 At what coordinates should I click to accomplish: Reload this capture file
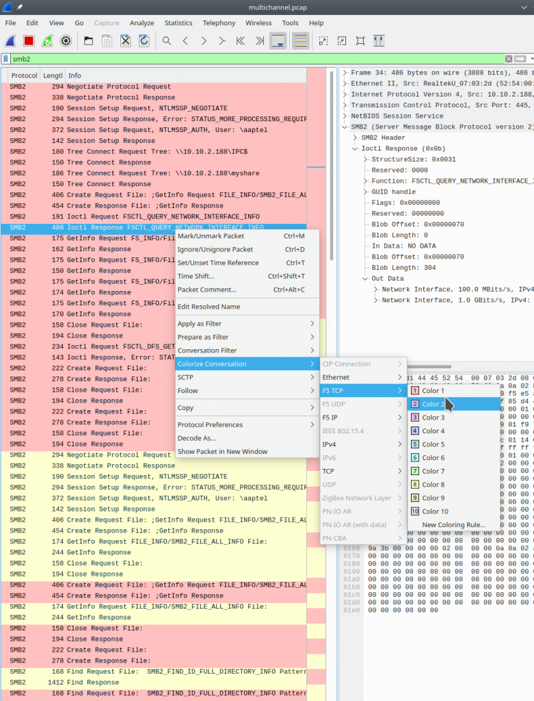coord(144,41)
